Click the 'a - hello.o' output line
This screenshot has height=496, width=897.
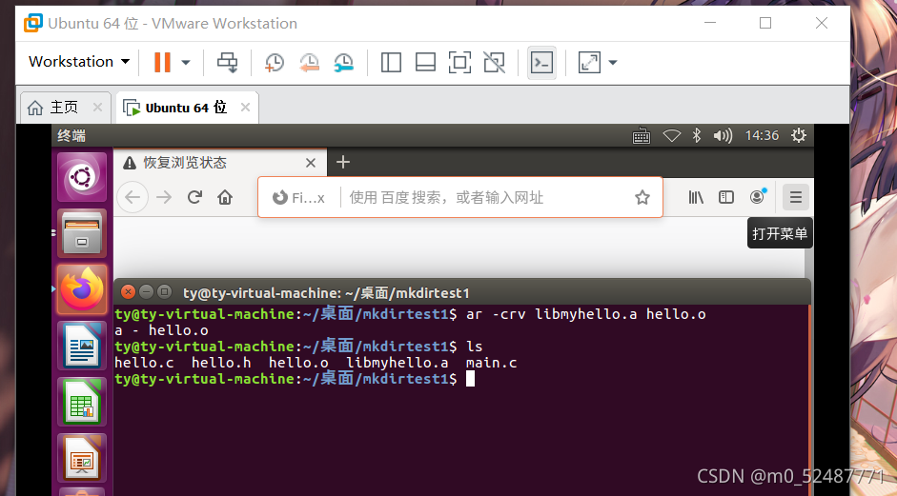click(161, 330)
